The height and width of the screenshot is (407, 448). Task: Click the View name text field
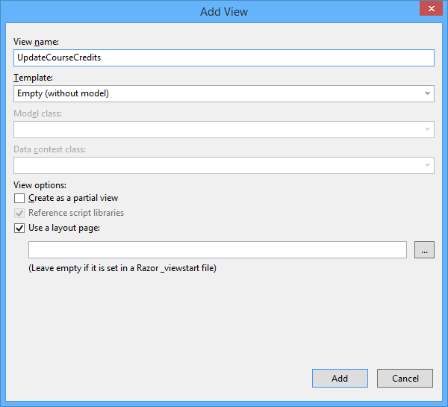click(x=224, y=58)
